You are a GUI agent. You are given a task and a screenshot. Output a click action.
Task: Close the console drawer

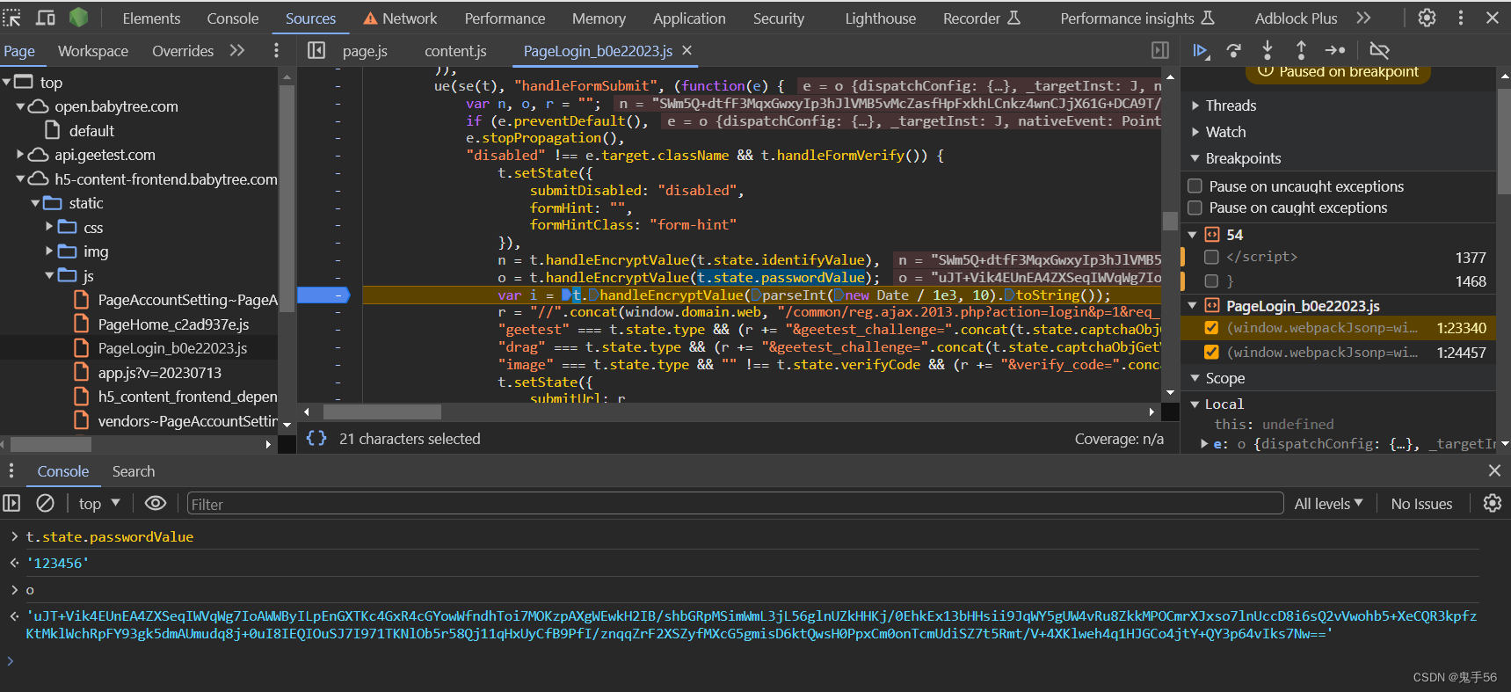[1494, 471]
